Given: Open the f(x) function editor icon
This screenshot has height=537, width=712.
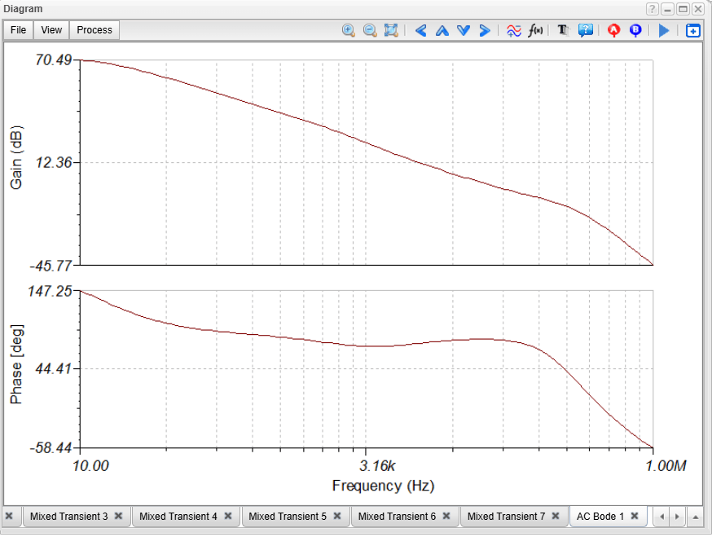Looking at the screenshot, I should coord(535,30).
